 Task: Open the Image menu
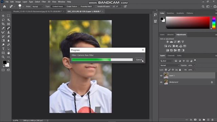coord(18,2)
